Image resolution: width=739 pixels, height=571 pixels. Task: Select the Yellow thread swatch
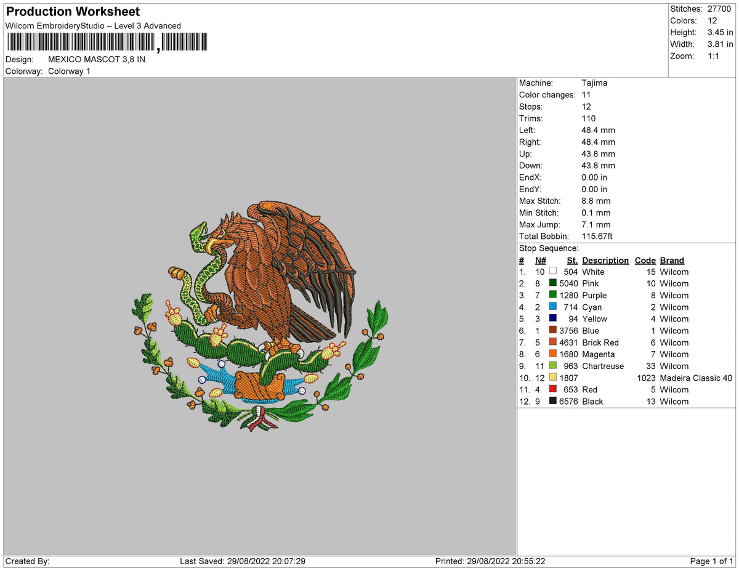tap(553, 318)
